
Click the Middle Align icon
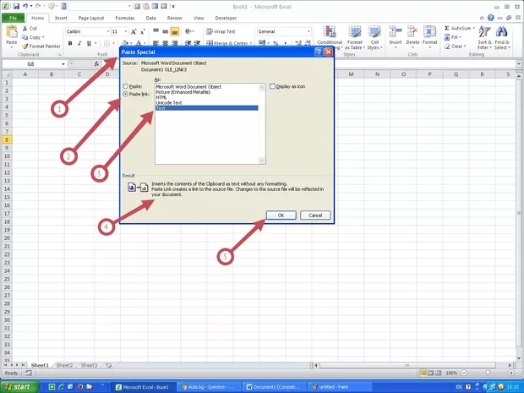coord(165,31)
